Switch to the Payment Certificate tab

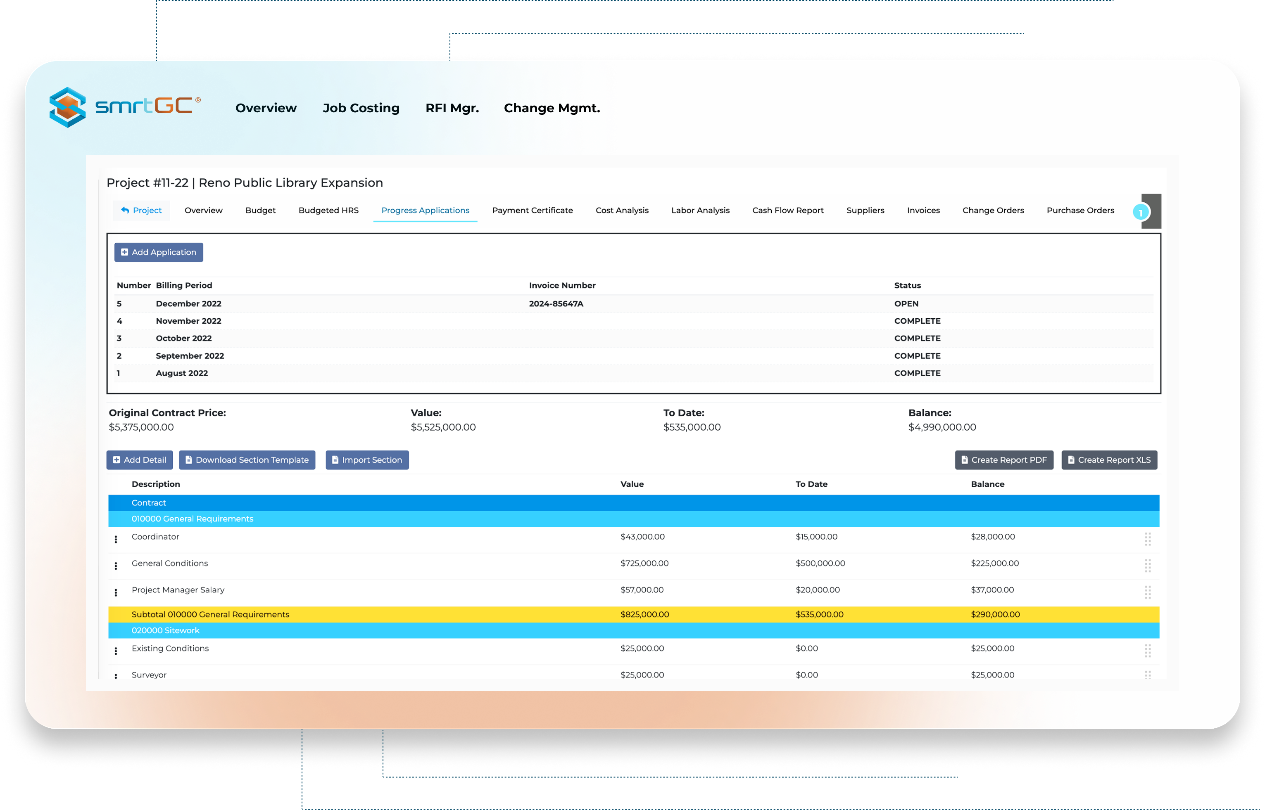coord(532,211)
